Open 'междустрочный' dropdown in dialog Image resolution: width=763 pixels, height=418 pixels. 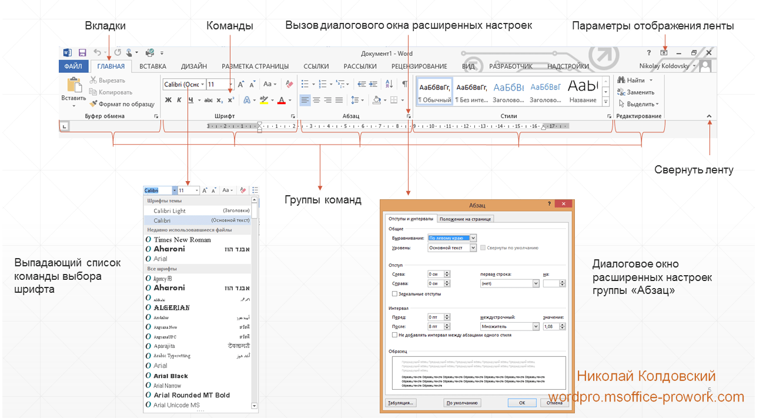point(536,326)
